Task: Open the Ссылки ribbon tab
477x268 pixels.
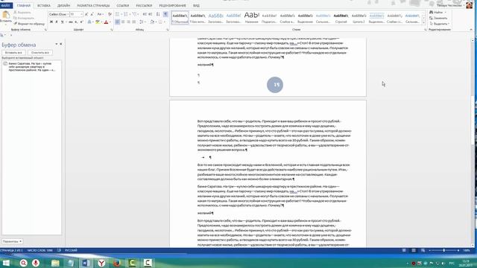Action: pyautogui.click(x=122, y=6)
